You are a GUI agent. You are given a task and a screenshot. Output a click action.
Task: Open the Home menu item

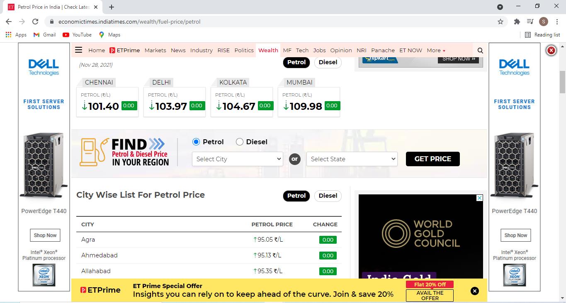(97, 50)
